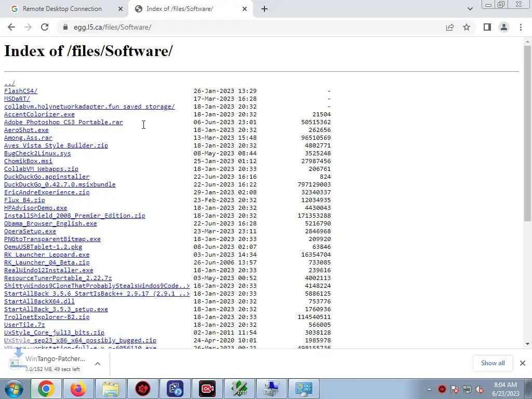Open the Chrome profile menu

pos(504,27)
